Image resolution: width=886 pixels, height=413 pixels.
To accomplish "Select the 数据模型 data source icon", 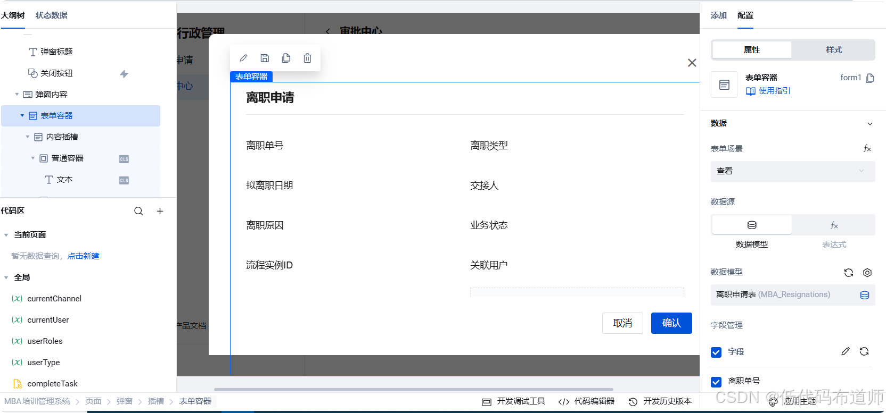I will [752, 225].
